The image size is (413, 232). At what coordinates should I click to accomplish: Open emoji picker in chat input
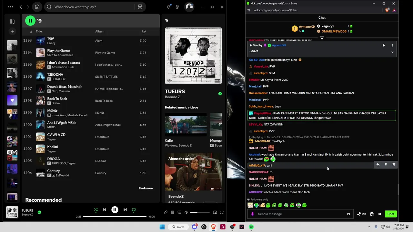(348, 214)
